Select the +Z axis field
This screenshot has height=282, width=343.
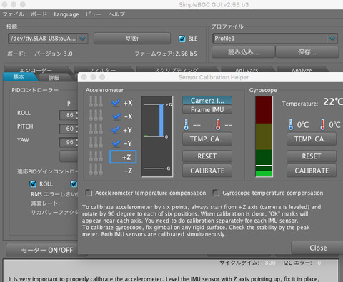pos(123,157)
